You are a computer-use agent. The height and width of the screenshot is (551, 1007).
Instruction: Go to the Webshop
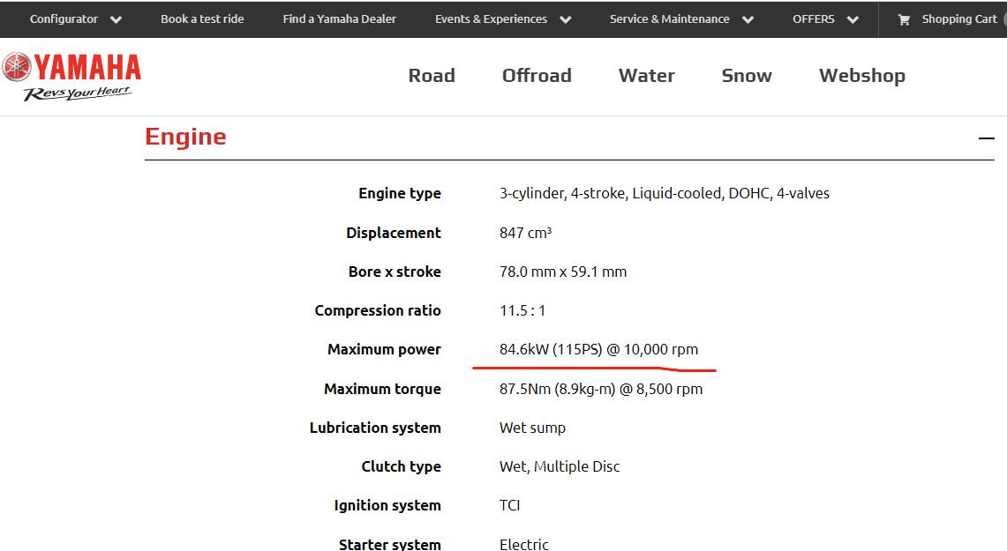tap(861, 76)
